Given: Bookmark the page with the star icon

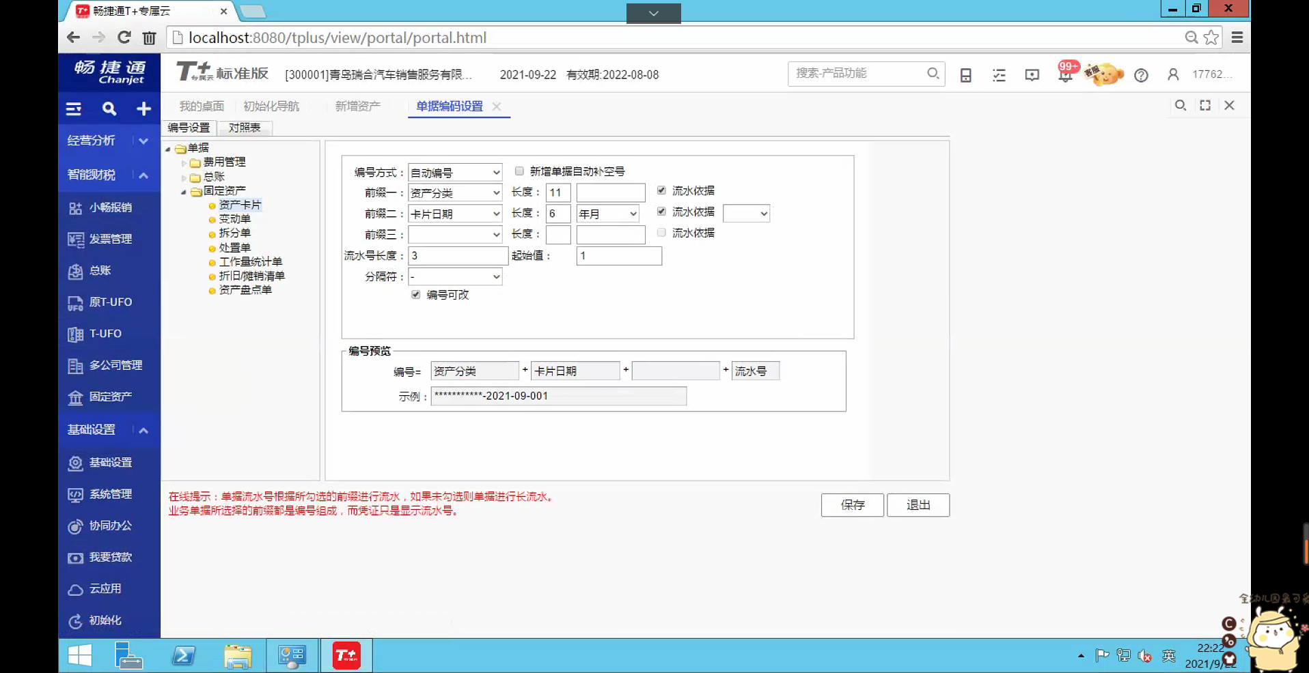Looking at the screenshot, I should [1211, 38].
